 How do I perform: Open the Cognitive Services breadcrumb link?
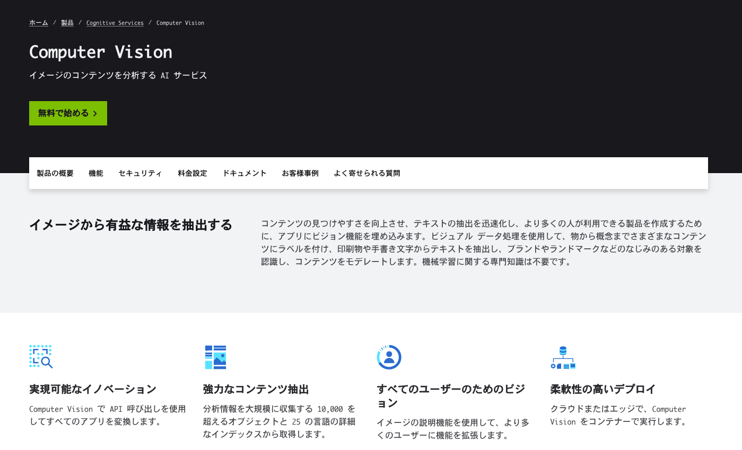115,23
